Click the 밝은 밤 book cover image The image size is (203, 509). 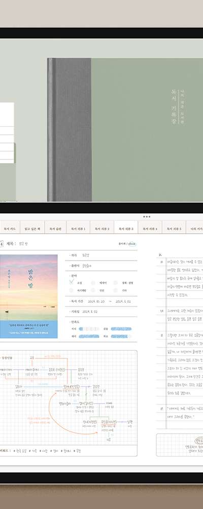coord(28,296)
